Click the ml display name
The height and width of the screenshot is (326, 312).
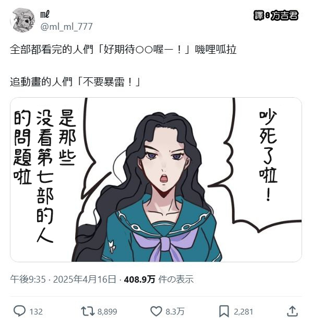point(45,15)
